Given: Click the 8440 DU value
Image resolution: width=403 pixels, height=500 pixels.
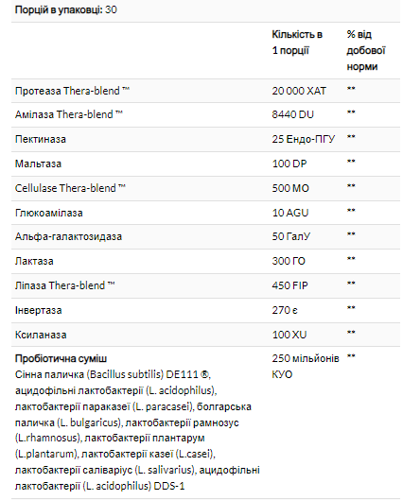Looking at the screenshot, I should (x=293, y=114).
